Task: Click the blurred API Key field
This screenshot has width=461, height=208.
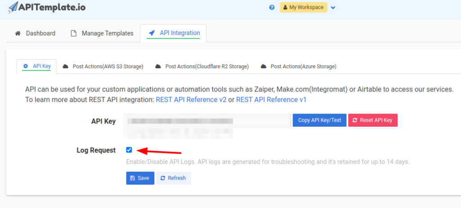Action: click(x=207, y=120)
